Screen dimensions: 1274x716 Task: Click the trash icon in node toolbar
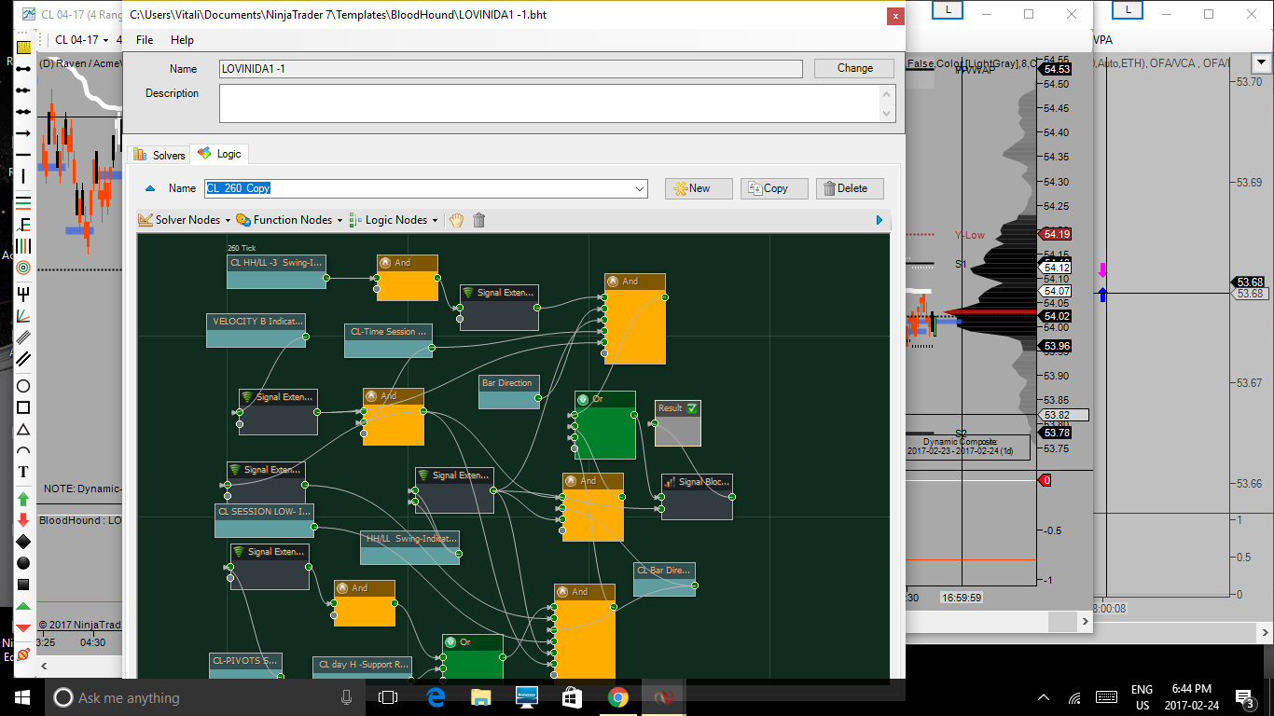pyautogui.click(x=479, y=220)
